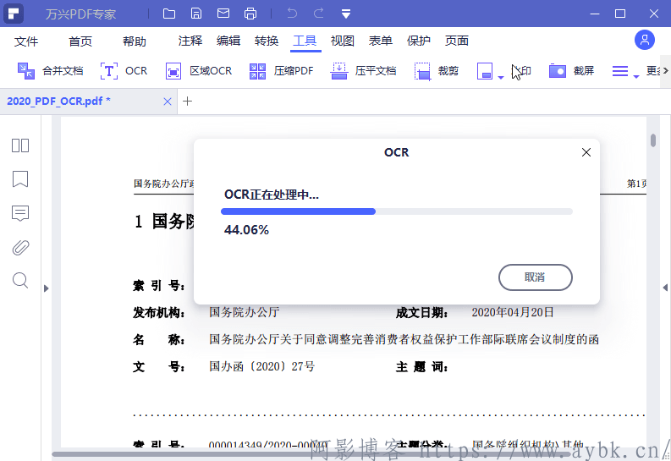Open the page thumbnails panel icon
This screenshot has height=461, width=671.
click(20, 145)
